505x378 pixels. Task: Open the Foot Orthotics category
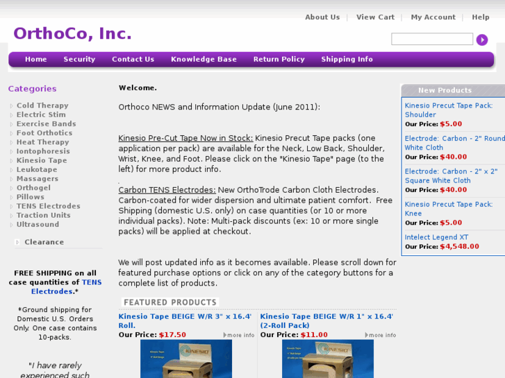tap(44, 133)
